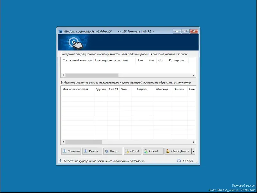257x193 pixels.
Task: Click the Сброс\Разбл reset button
Action: 178,151
